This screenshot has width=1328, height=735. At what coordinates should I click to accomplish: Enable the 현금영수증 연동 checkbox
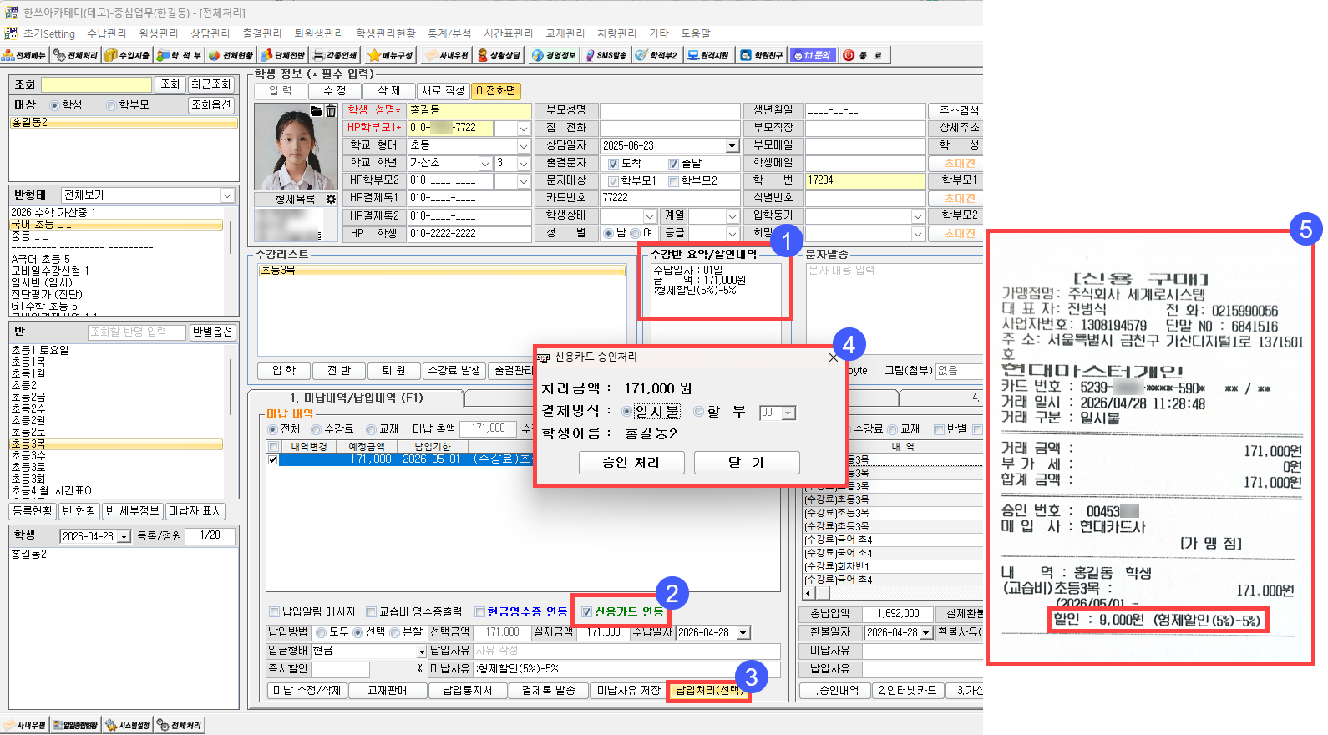pyautogui.click(x=479, y=611)
